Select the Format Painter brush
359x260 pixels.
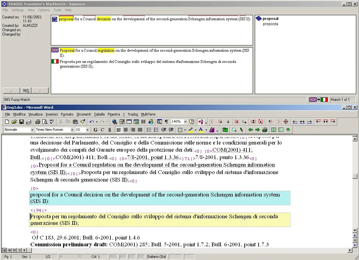(x=83, y=122)
